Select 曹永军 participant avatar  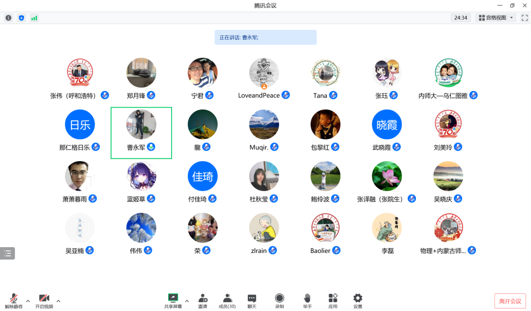(x=141, y=125)
